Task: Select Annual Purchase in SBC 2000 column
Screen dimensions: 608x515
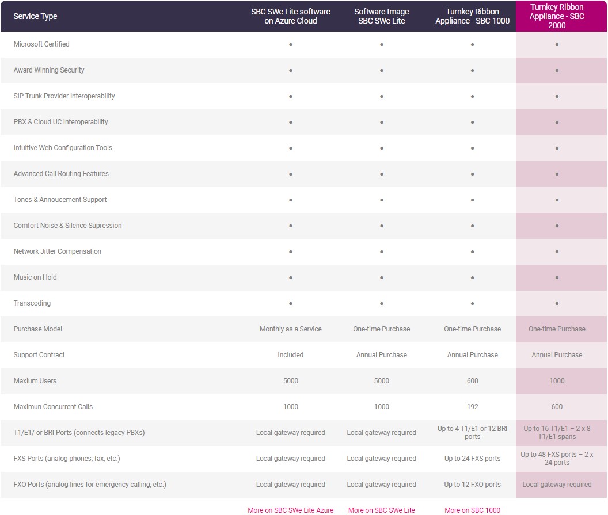Action: (x=557, y=356)
